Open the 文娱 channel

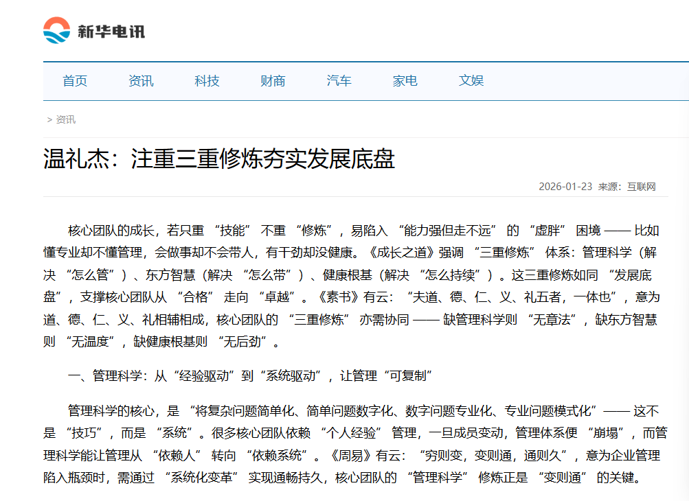pyautogui.click(x=471, y=80)
